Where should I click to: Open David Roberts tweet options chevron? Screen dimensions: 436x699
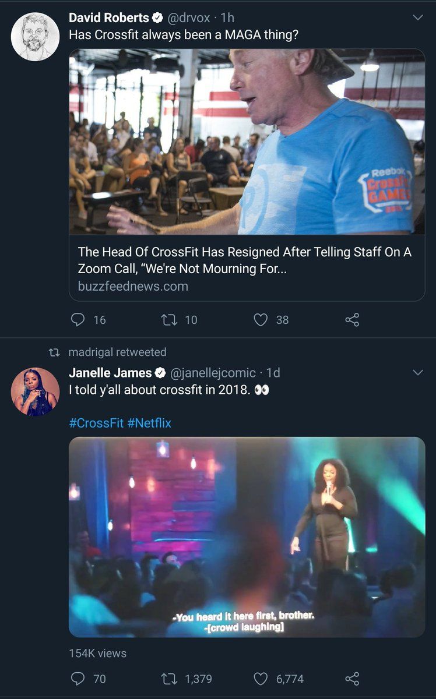418,18
